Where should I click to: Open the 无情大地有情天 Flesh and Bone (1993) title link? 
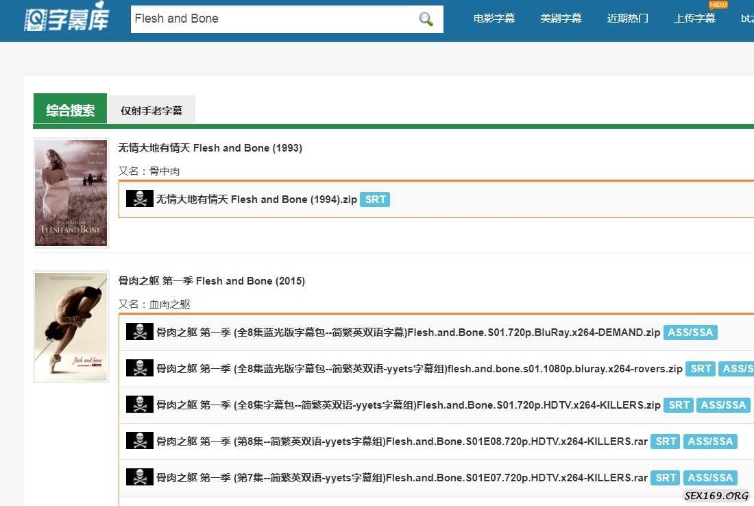click(210, 148)
